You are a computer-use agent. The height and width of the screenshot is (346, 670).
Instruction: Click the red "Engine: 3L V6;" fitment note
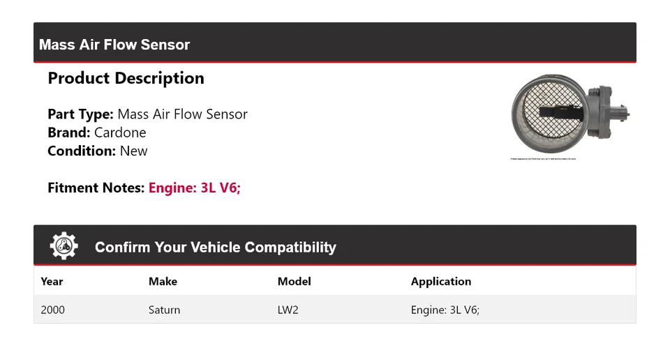tap(194, 188)
